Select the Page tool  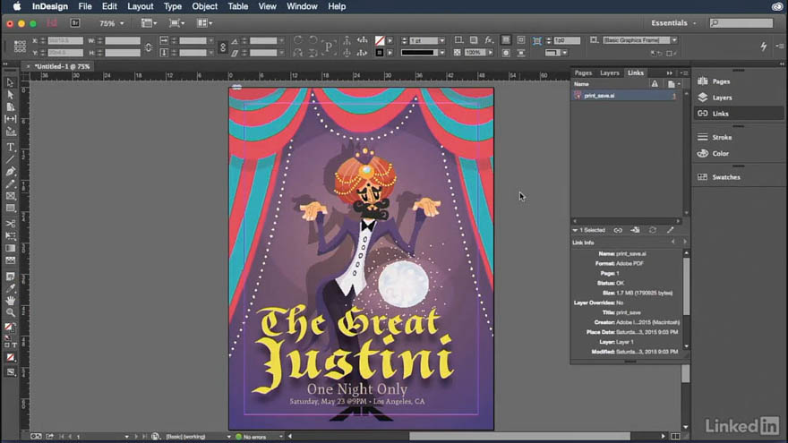tap(10, 106)
